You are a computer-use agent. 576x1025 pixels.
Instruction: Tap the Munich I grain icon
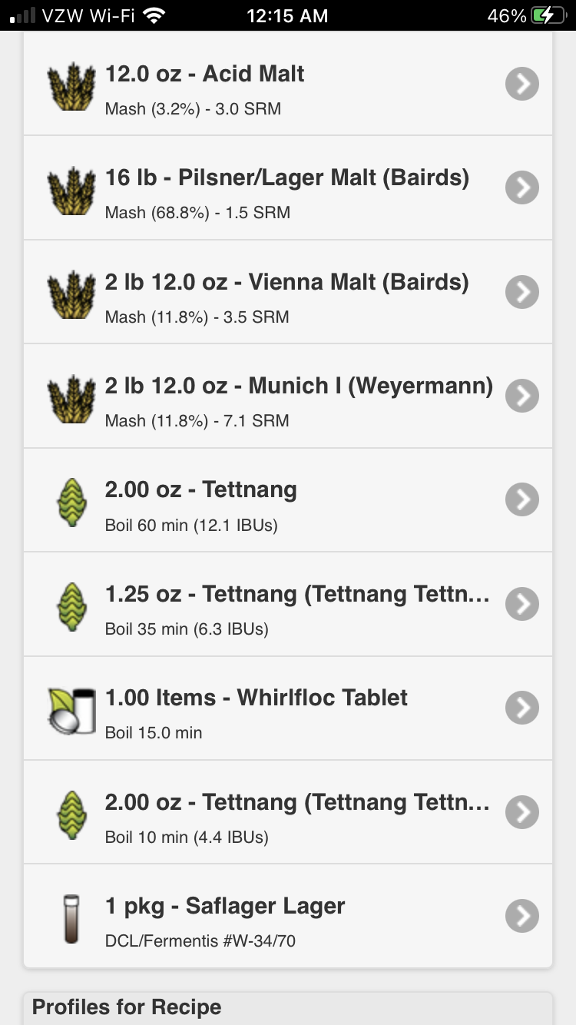tap(71, 397)
